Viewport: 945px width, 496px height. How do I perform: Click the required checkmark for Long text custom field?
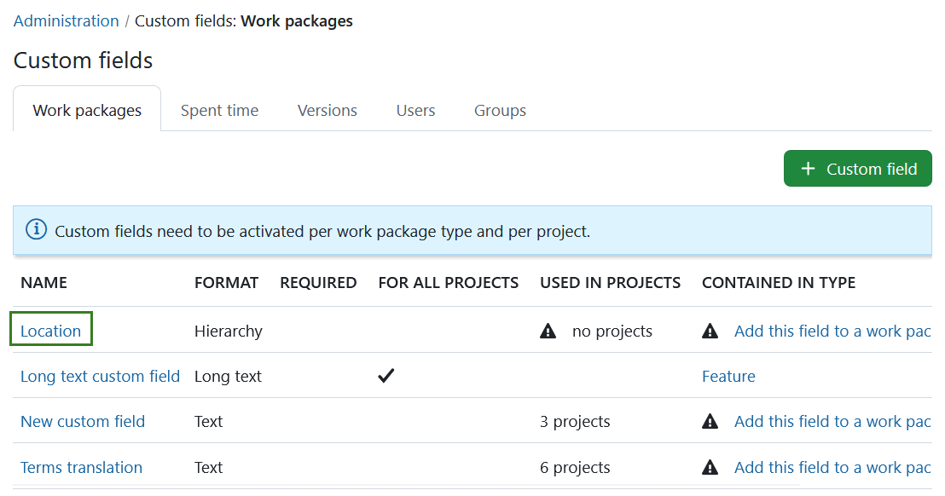pos(386,375)
